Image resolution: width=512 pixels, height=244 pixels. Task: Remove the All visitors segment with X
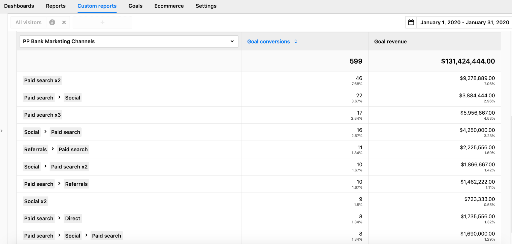[64, 22]
